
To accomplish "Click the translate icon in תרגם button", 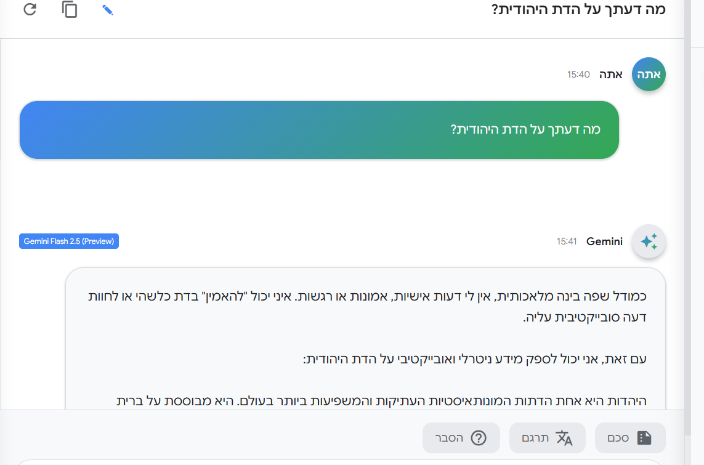I will point(564,438).
